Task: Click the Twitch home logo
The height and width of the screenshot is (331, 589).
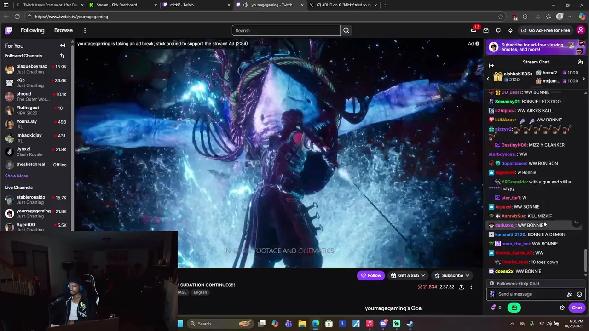Action: point(9,30)
